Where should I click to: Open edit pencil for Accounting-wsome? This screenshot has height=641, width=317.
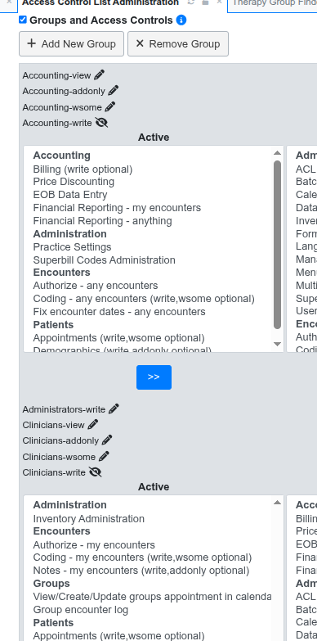coord(110,106)
